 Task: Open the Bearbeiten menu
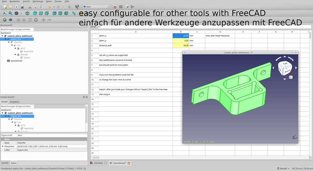(x=15, y=2)
